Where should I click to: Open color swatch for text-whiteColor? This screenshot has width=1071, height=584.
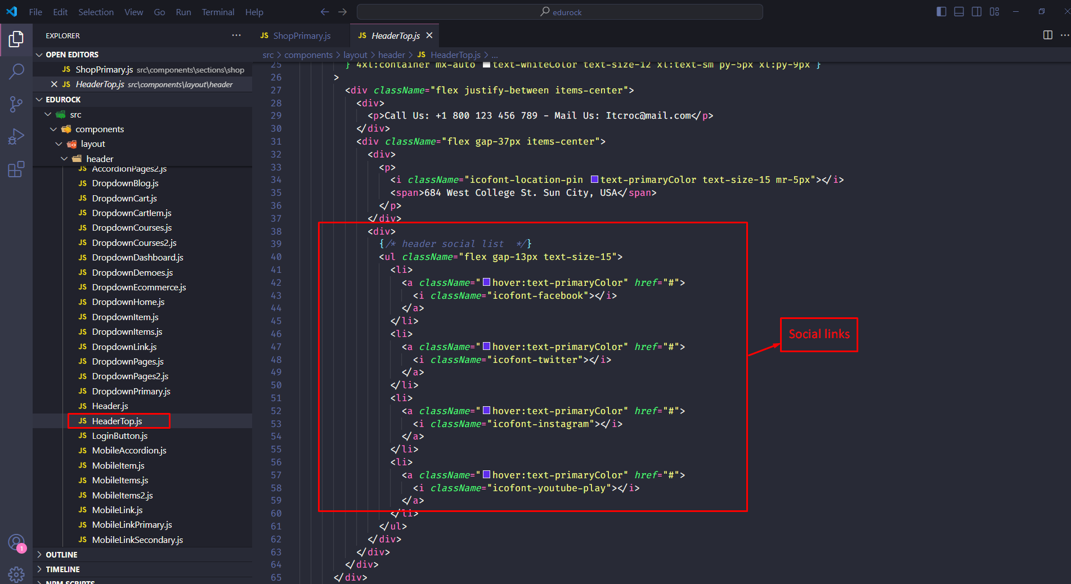click(487, 65)
